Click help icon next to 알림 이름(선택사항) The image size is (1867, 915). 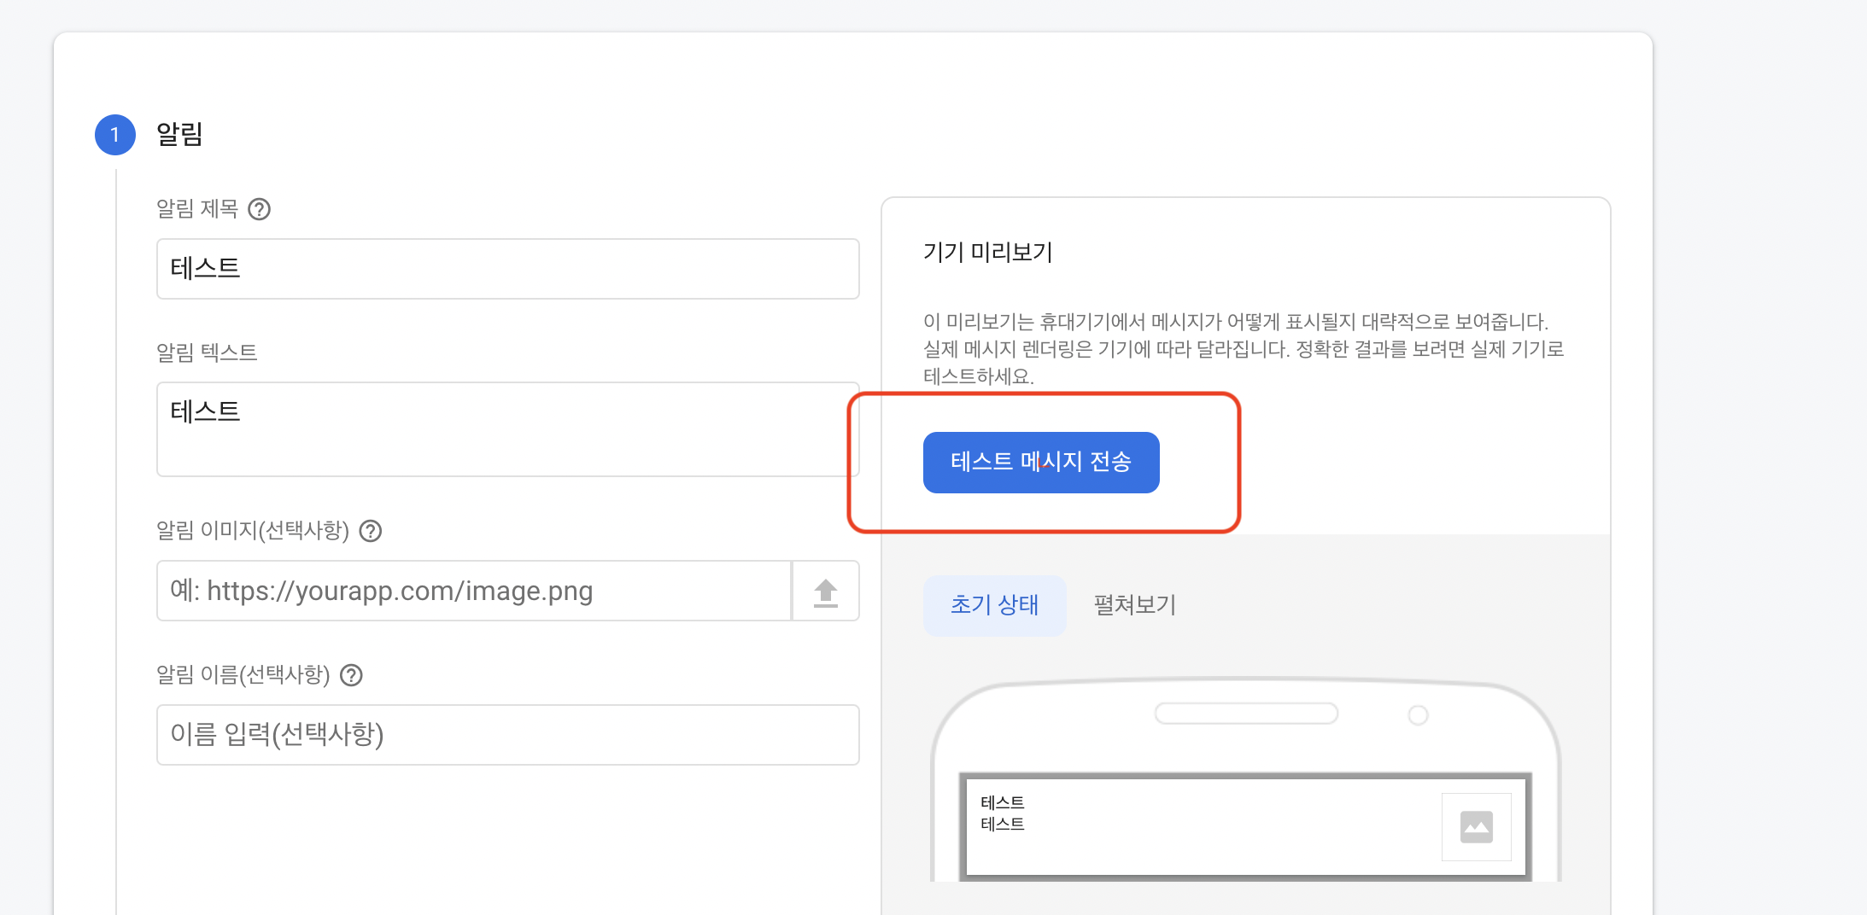351,675
